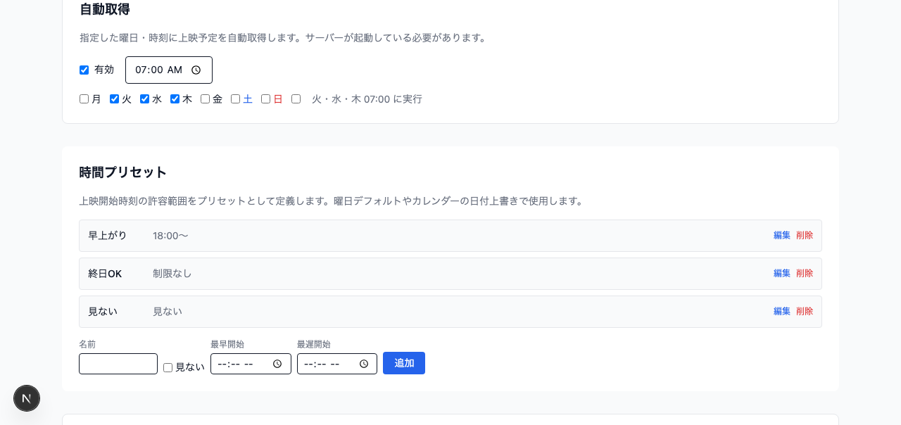Click the N avatar circle

pos(26,398)
